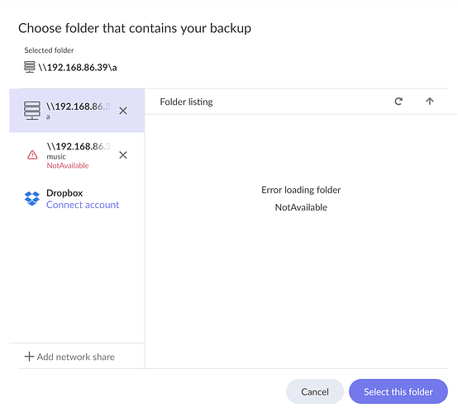
Task: Click the red NotAvailable status text
Action: pyautogui.click(x=68, y=165)
